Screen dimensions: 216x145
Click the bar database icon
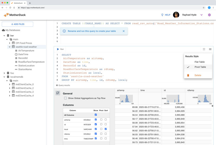coord(8,36)
